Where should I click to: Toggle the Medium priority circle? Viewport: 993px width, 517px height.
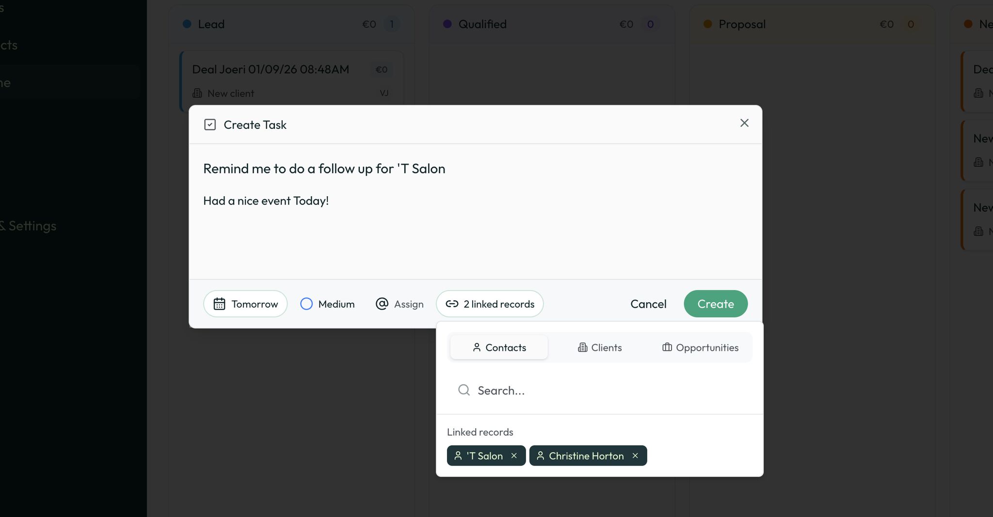306,304
